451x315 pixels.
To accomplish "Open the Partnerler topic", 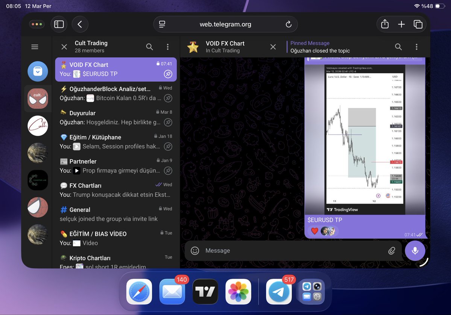I will [x=116, y=166].
